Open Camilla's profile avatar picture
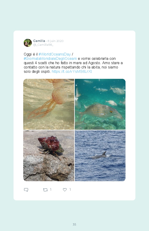Image resolution: width=149 pixels, height=231 pixels. (28, 43)
